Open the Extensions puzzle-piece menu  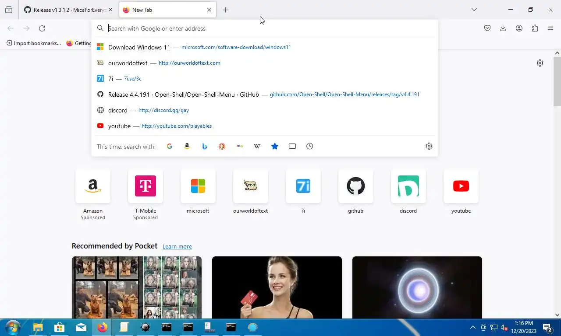(535, 28)
